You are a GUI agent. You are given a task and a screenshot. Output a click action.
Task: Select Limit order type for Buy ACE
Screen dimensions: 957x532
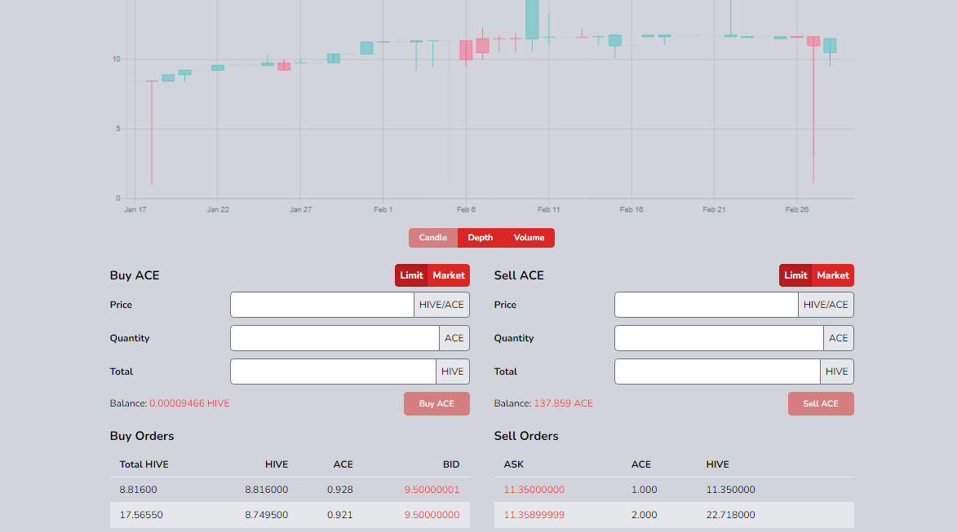click(x=411, y=275)
